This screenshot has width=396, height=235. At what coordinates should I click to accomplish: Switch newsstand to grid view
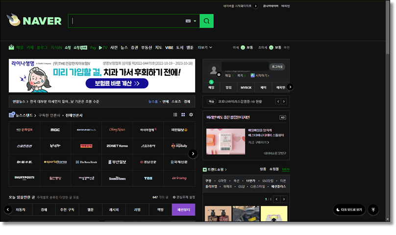pyautogui.click(x=183, y=115)
